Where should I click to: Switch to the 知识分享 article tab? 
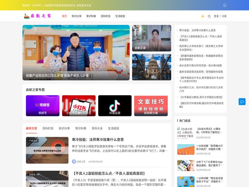(x=64, y=128)
